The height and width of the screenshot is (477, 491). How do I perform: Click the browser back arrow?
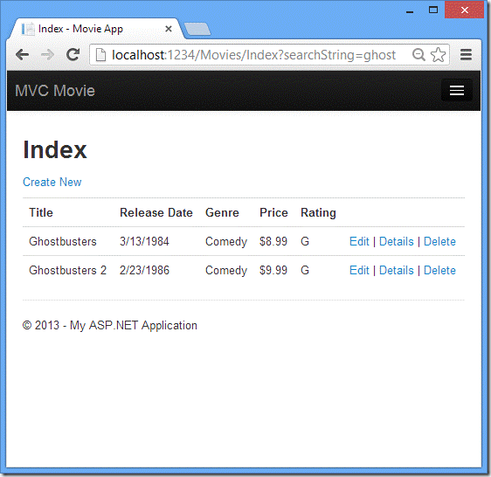[22, 55]
